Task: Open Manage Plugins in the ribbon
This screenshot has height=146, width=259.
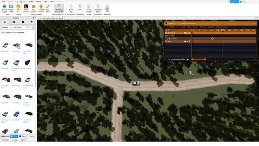Action: [x=4, y=9]
